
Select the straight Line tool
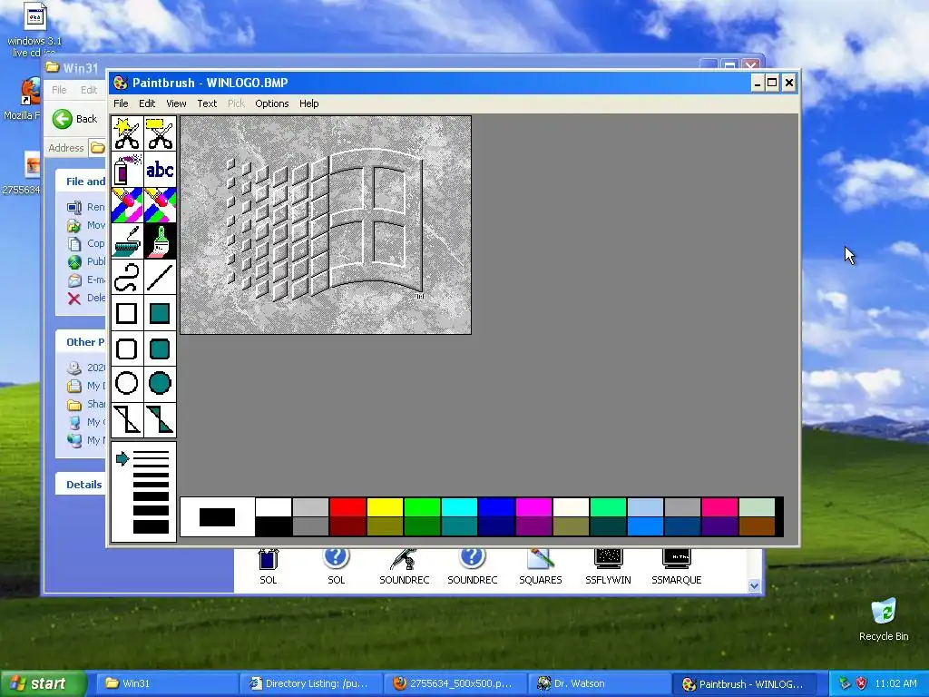pyautogui.click(x=160, y=278)
